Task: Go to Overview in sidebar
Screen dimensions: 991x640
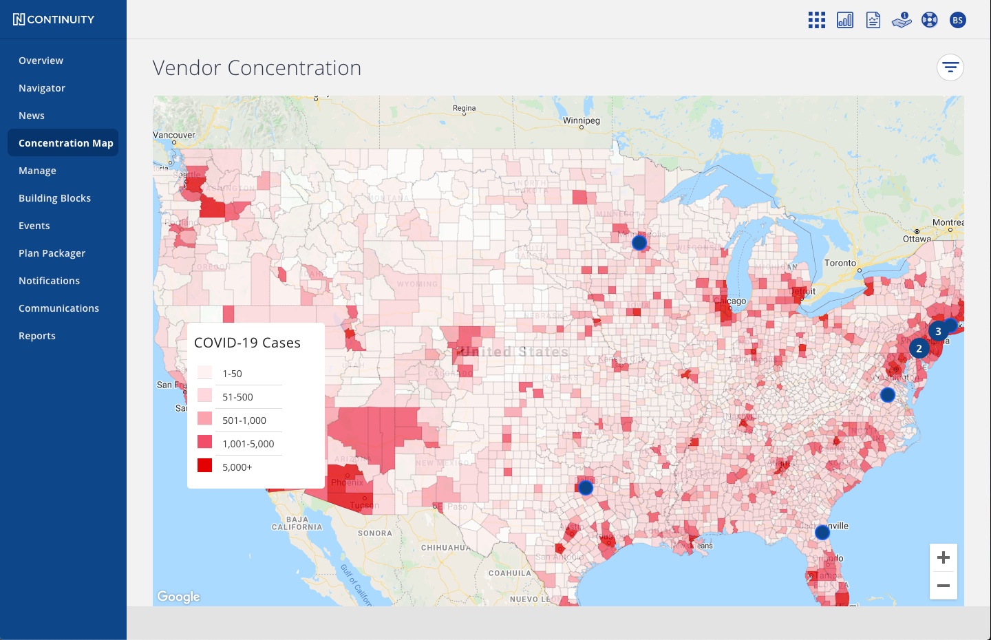Action: point(41,61)
